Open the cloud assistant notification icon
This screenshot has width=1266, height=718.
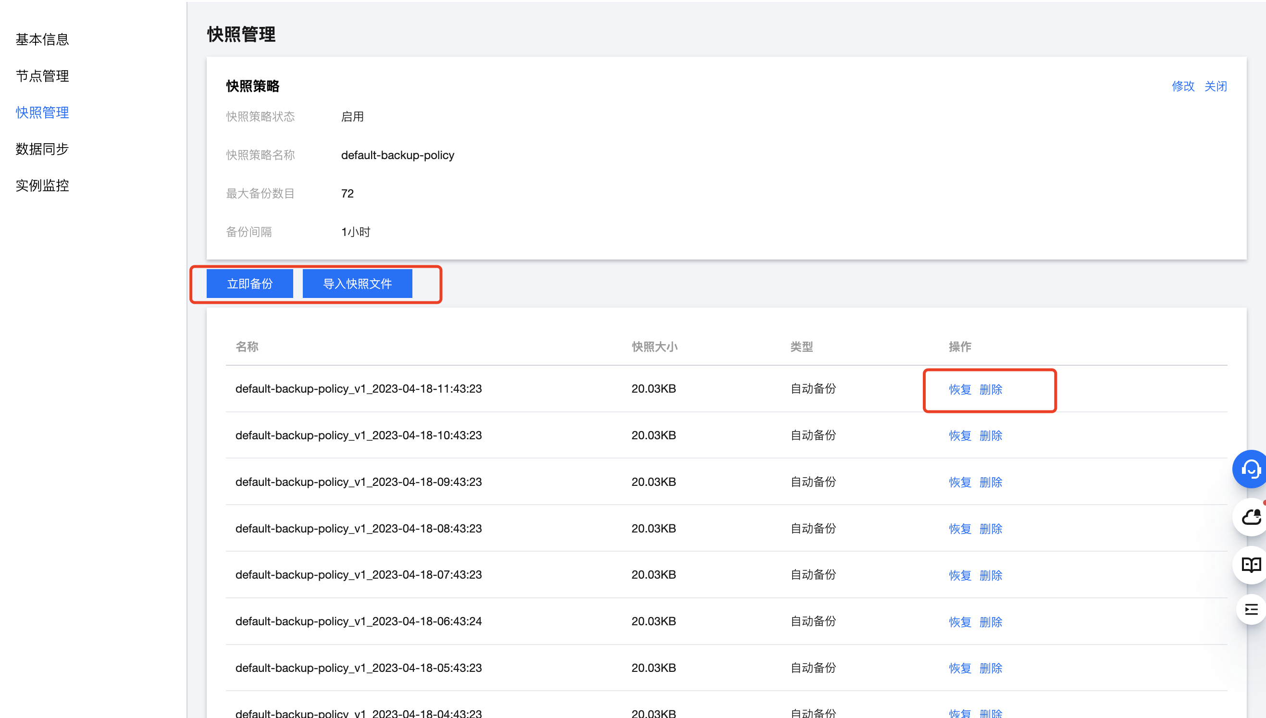click(x=1250, y=517)
